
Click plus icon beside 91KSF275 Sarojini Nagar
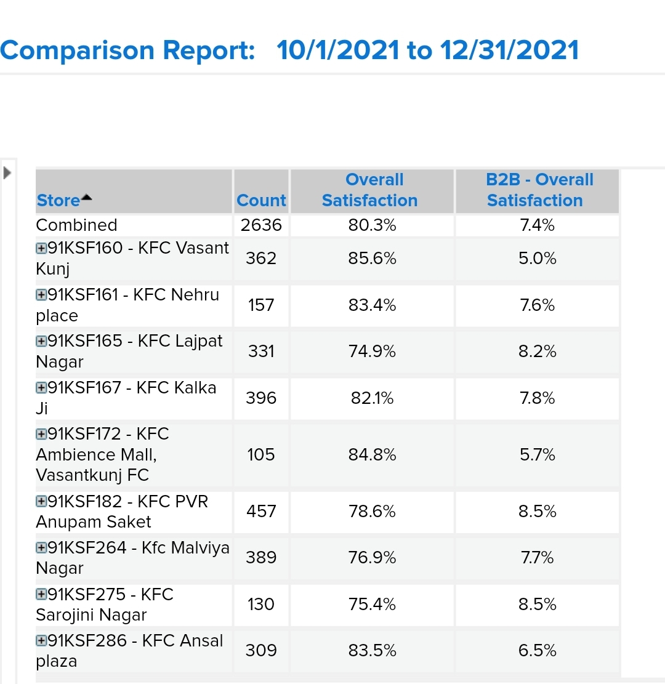41,595
